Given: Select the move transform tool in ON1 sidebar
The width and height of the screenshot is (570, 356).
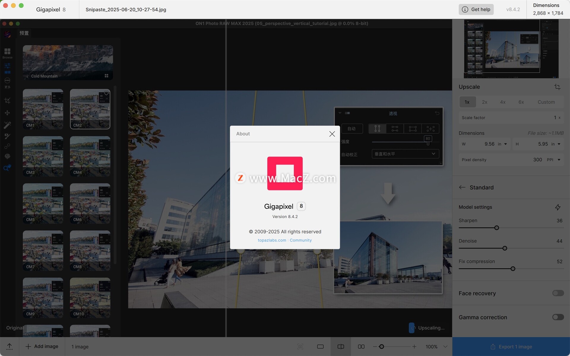Looking at the screenshot, I should [x=7, y=113].
